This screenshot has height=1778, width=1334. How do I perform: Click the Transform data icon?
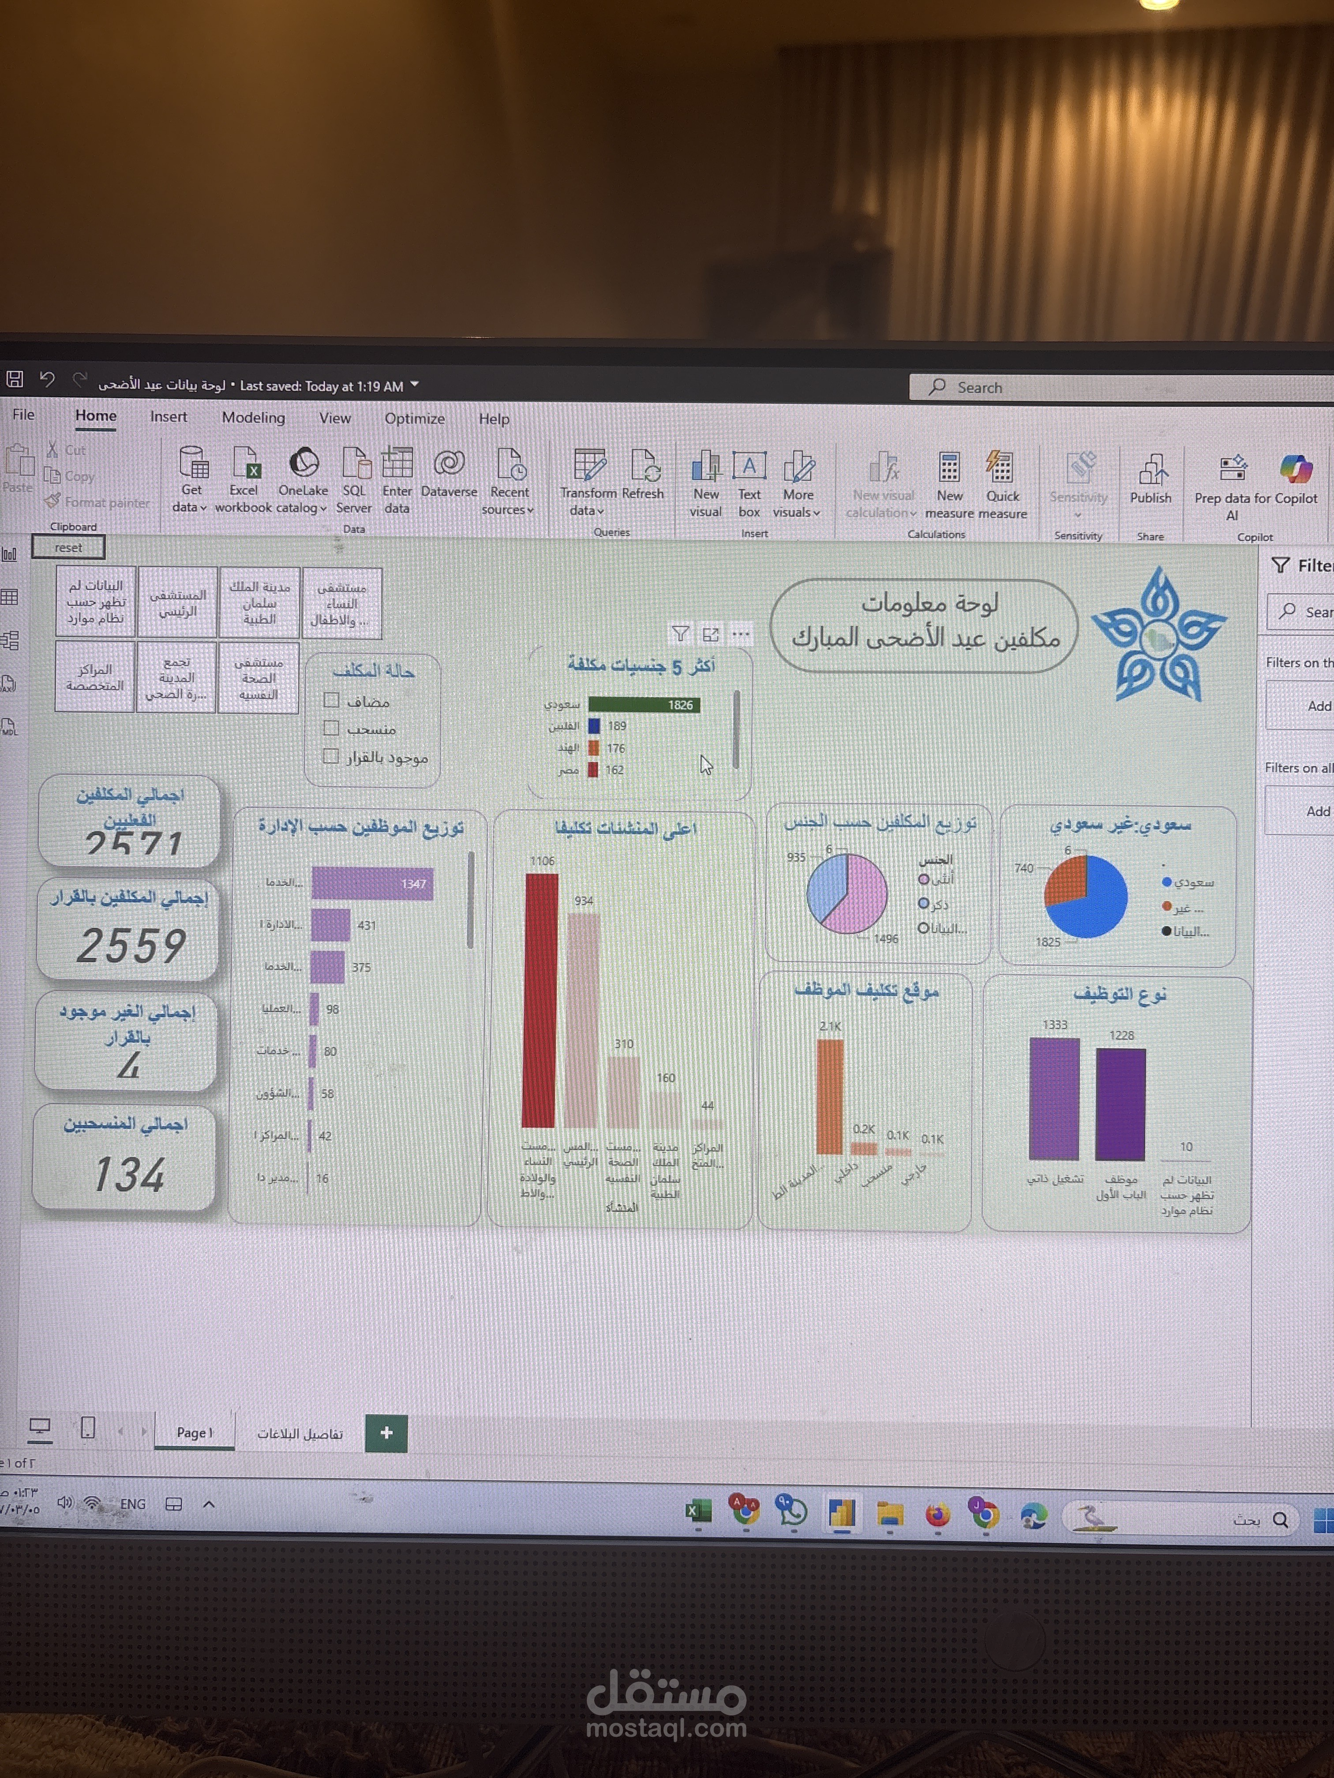coord(589,465)
